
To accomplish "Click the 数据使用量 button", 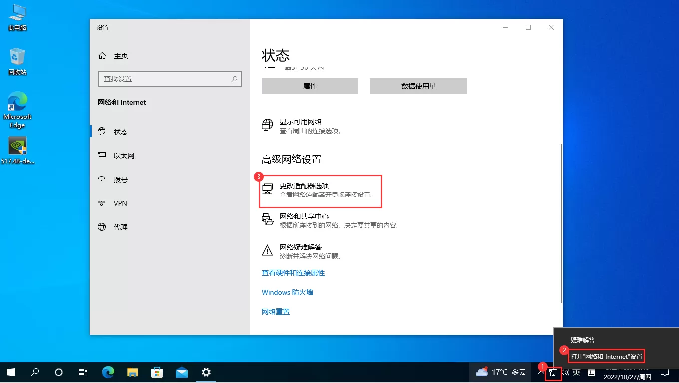I will [x=418, y=86].
